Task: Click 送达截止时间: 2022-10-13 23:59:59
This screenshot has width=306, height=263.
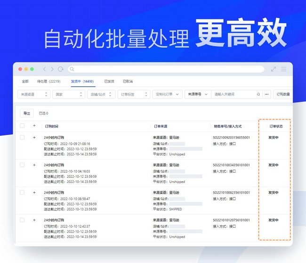Action: click(x=70, y=209)
